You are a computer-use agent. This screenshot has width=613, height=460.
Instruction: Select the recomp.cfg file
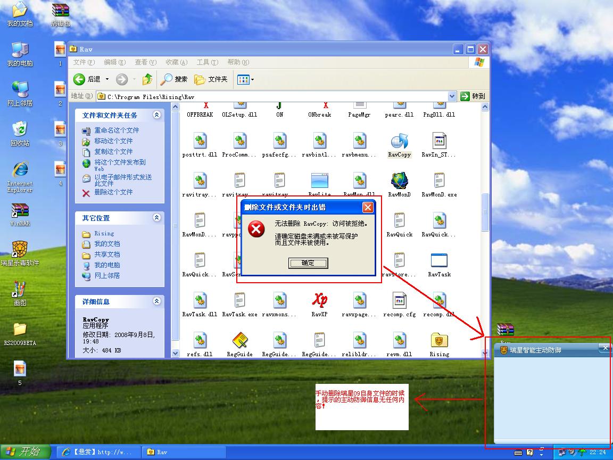click(x=399, y=305)
